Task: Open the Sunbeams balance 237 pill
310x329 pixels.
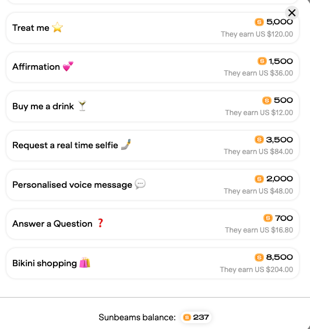Action: (196, 317)
